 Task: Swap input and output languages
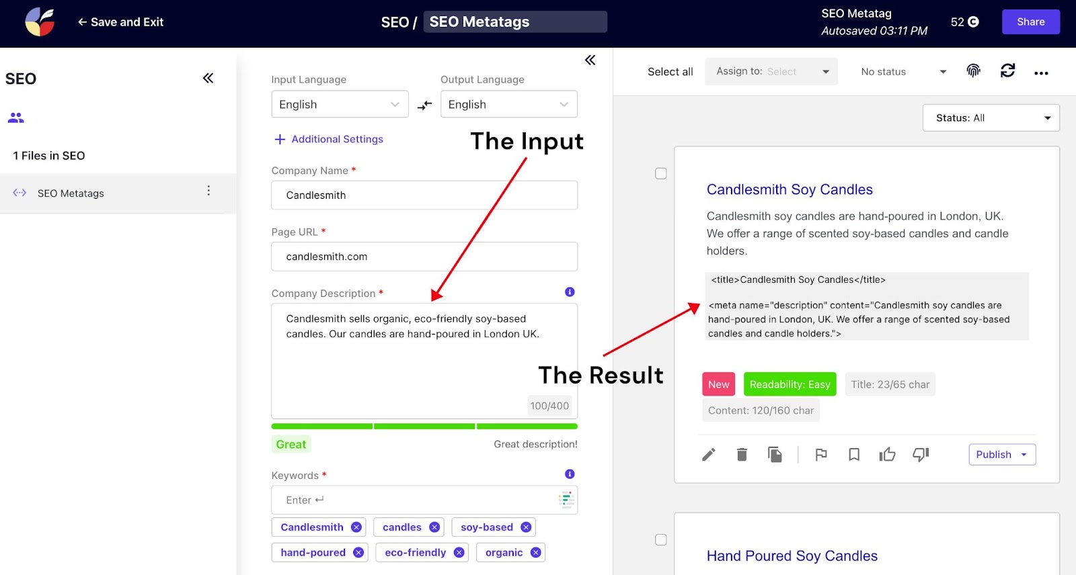pyautogui.click(x=424, y=105)
